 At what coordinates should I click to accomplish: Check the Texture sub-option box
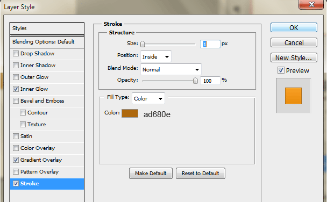tap(23, 124)
